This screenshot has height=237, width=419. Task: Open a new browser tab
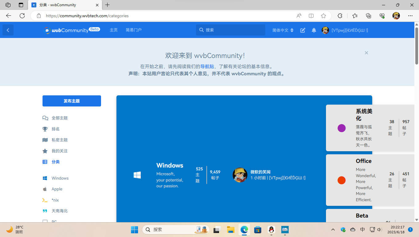[x=107, y=5]
